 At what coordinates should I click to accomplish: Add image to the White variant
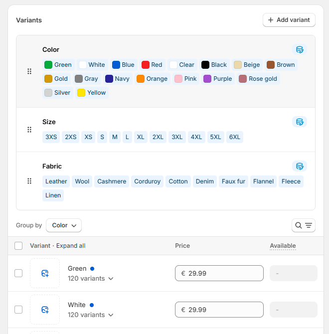click(x=45, y=310)
